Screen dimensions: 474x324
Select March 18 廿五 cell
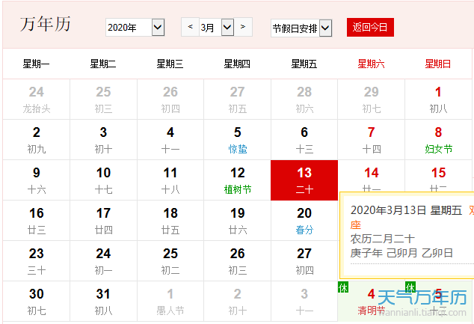click(170, 221)
